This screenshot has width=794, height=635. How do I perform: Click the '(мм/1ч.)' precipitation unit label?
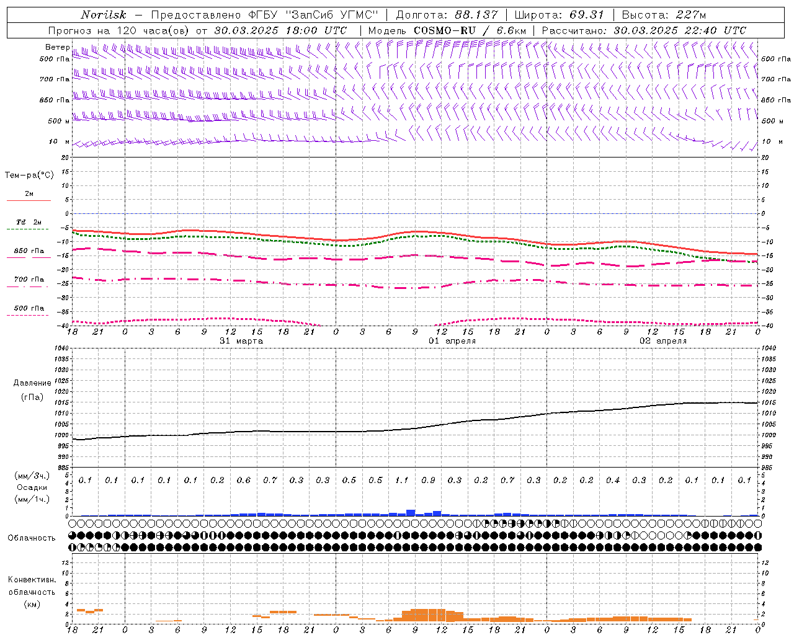coord(32,499)
